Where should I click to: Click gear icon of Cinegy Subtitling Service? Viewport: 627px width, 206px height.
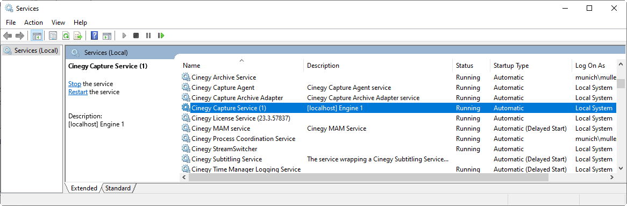coord(186,159)
